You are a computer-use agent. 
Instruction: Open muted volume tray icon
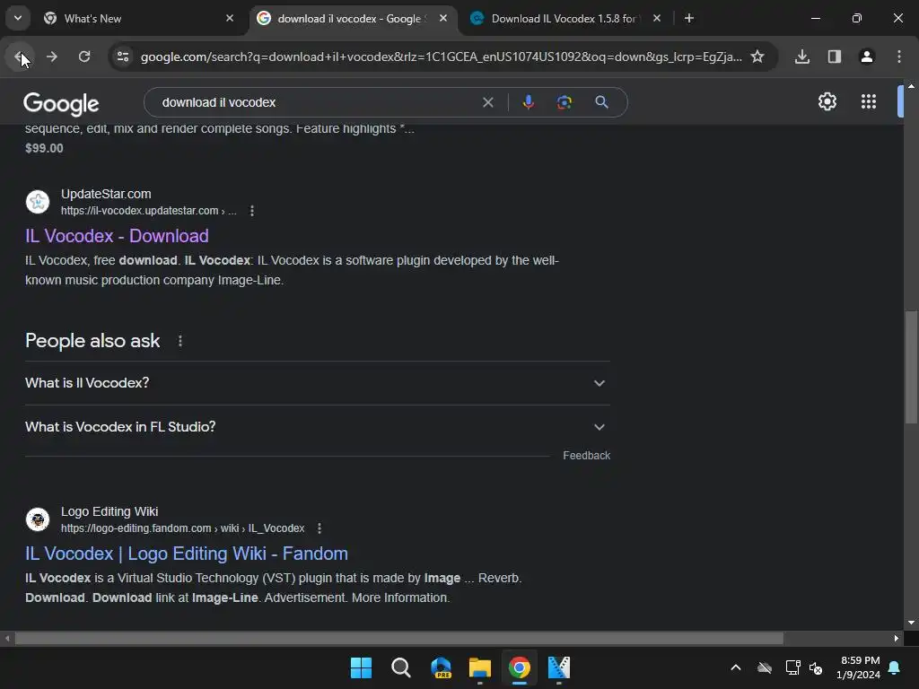click(816, 667)
